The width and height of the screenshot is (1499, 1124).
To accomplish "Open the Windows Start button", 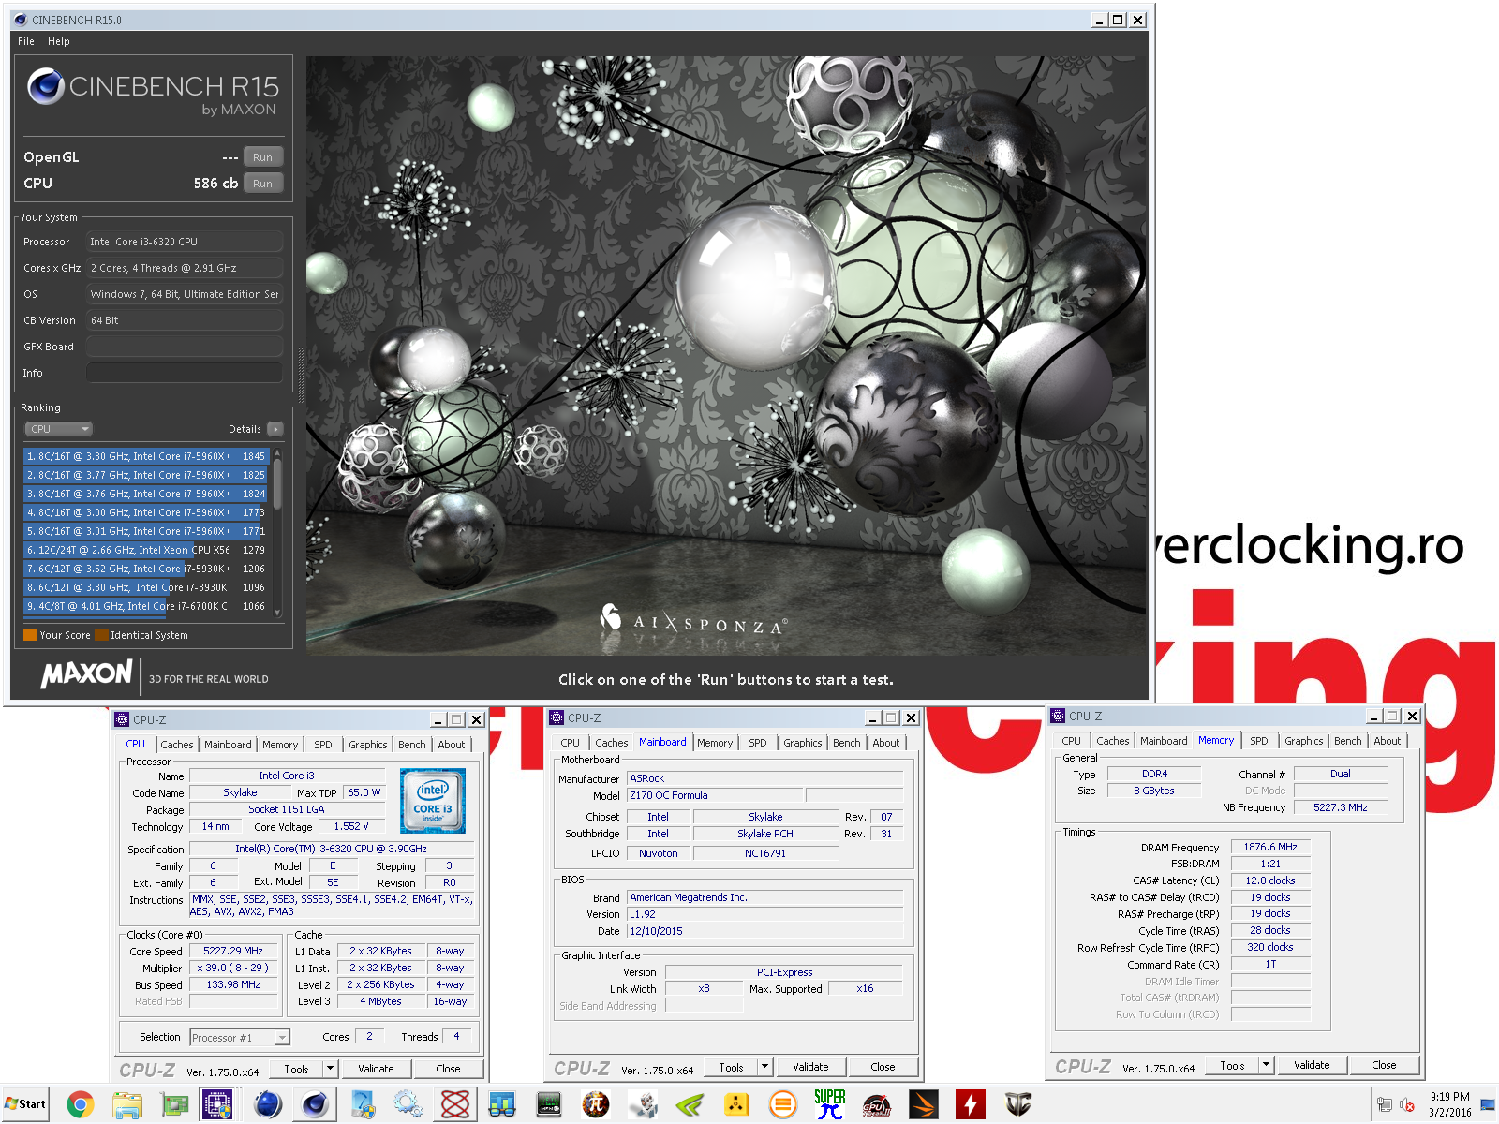I will (x=25, y=1104).
